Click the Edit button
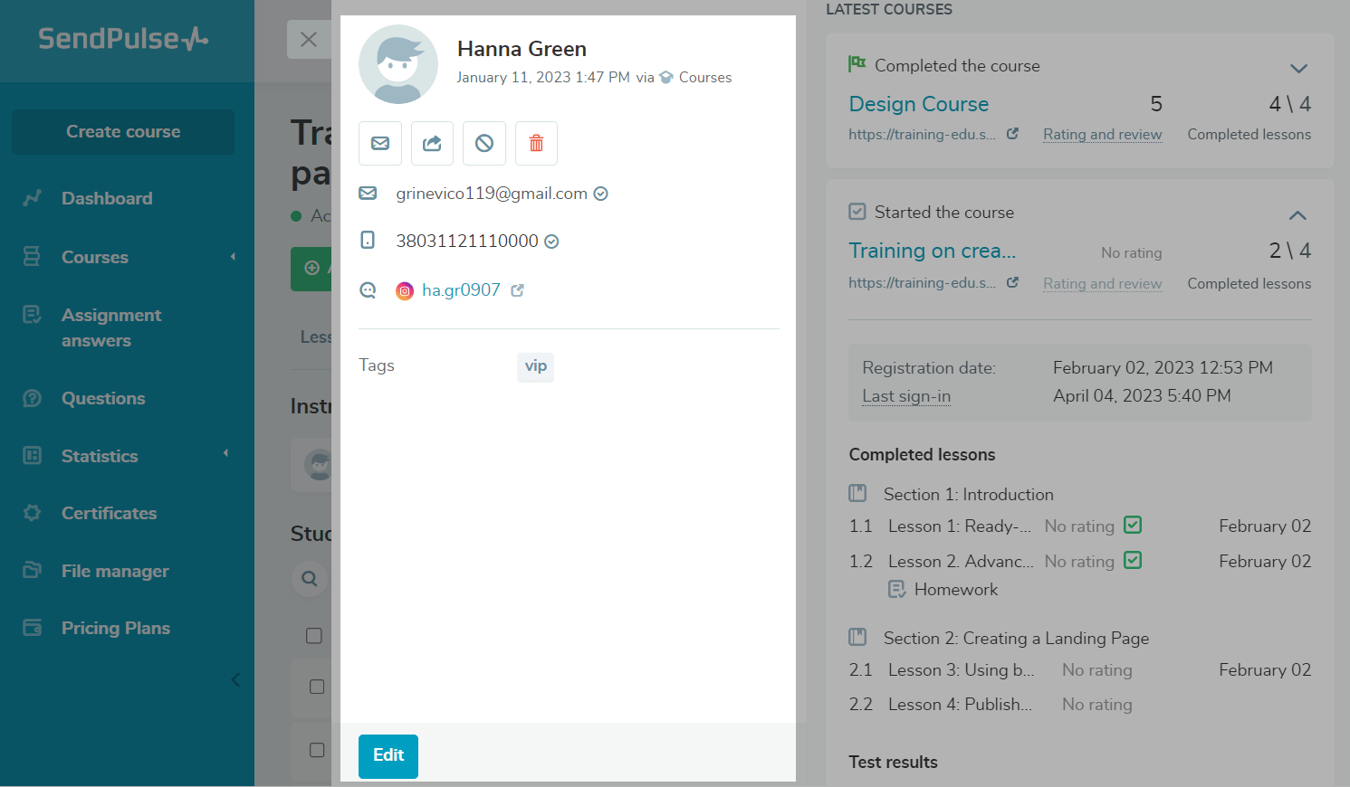Screen dimensions: 1350x787 [388, 755]
